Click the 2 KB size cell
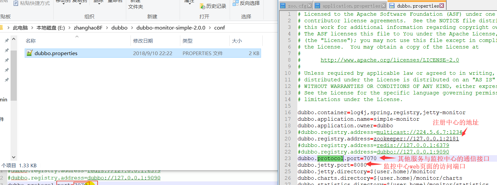The image size is (497, 185). [x=254, y=53]
